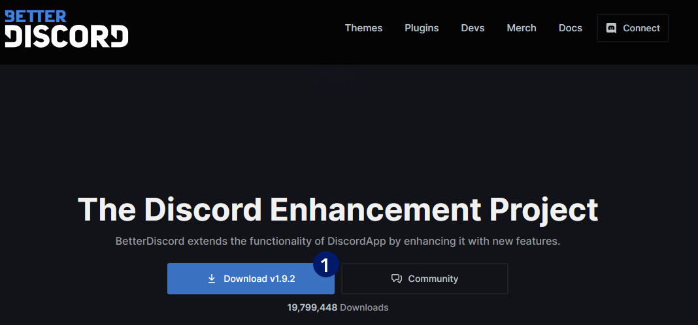
Task: Click the Connect button
Action: [x=633, y=28]
